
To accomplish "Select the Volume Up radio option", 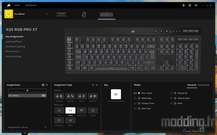I will tap(175, 93).
